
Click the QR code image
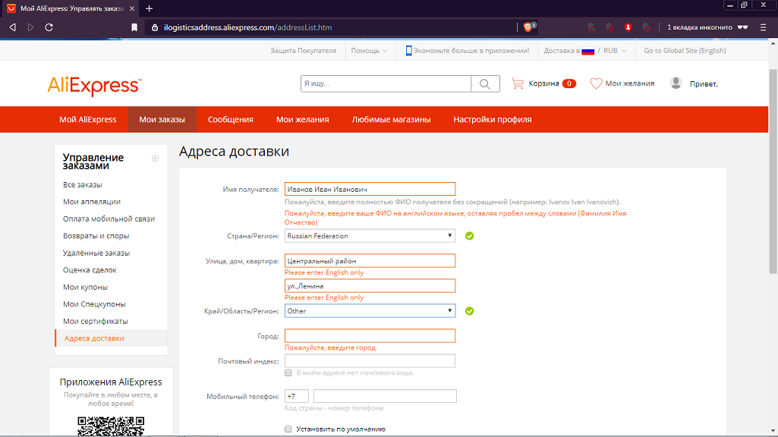[x=111, y=426]
